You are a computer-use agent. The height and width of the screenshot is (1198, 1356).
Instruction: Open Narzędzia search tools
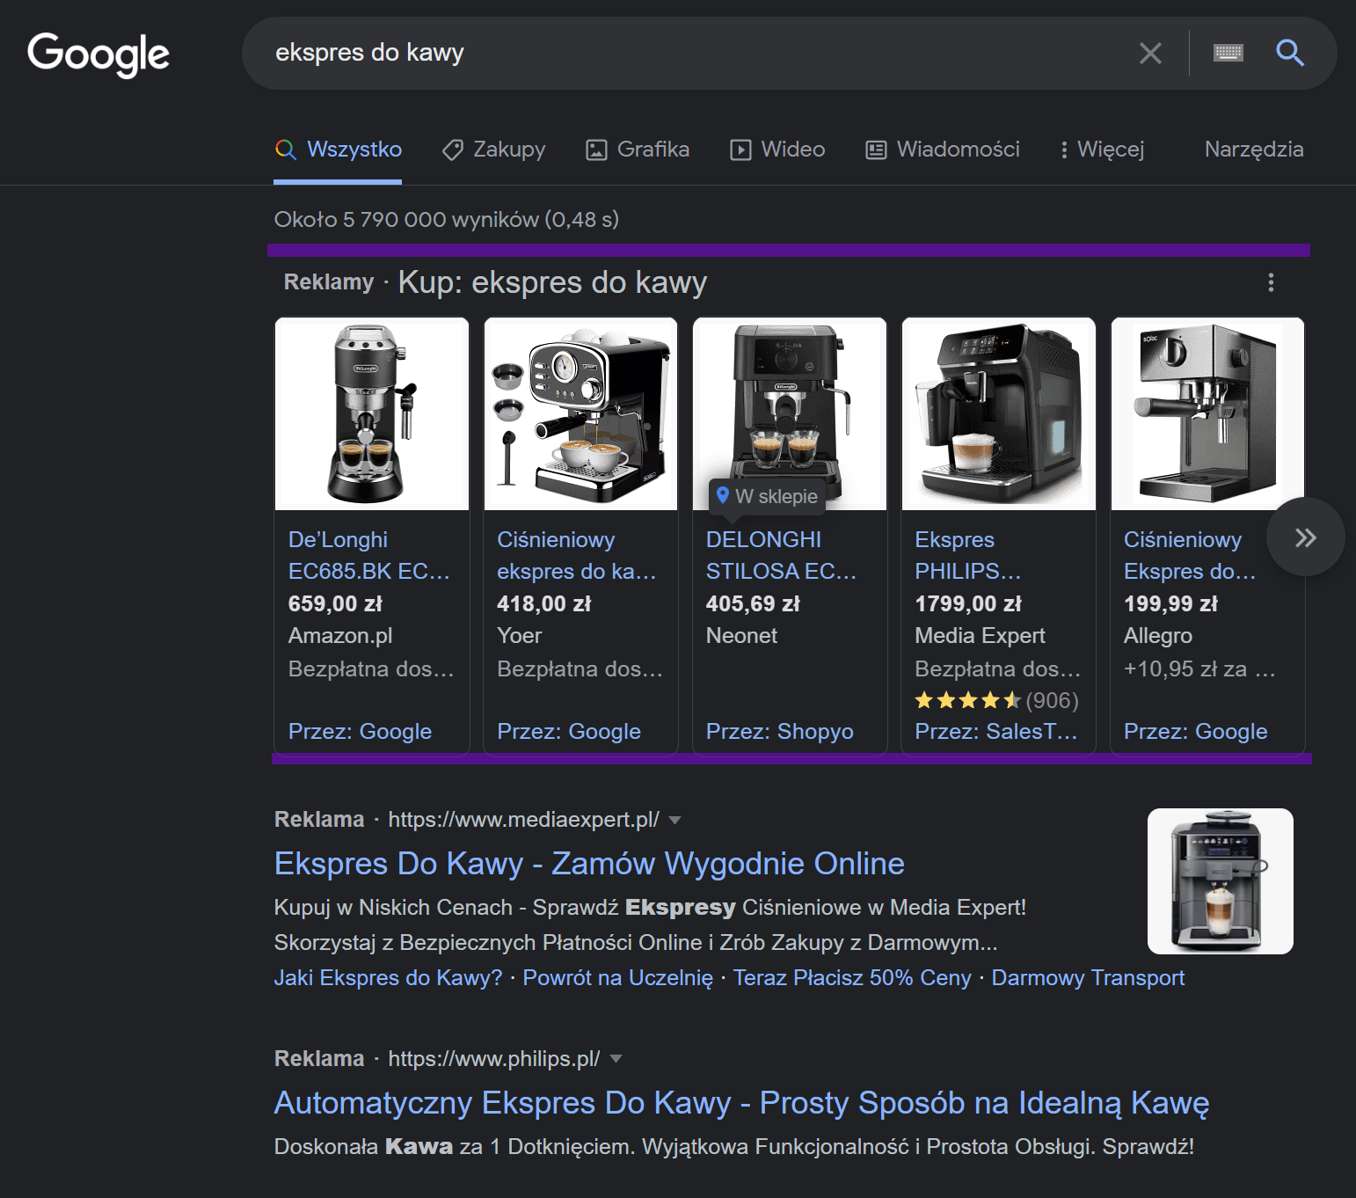coord(1254,150)
